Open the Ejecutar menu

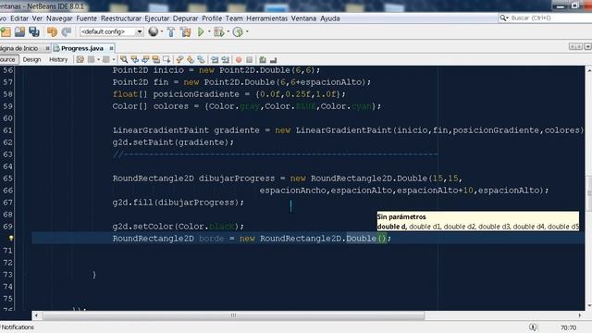point(156,18)
